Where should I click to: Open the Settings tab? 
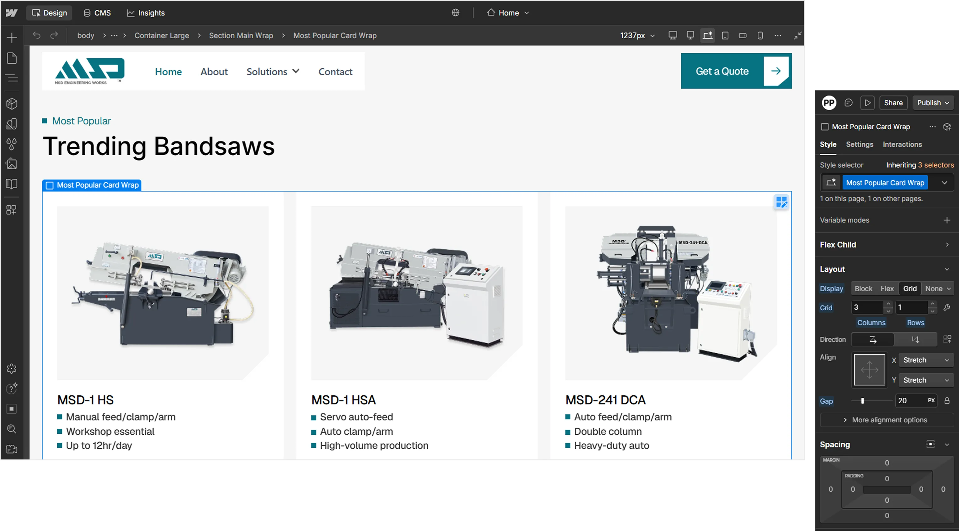click(x=859, y=144)
